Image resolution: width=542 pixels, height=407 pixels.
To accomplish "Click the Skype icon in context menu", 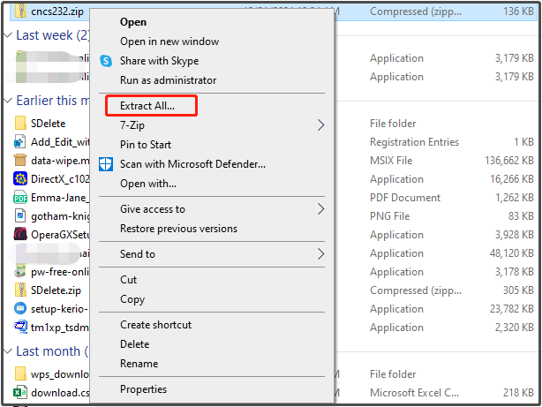I will [106, 61].
